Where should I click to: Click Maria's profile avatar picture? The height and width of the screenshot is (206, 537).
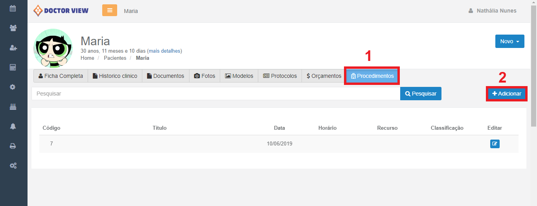coord(53,48)
